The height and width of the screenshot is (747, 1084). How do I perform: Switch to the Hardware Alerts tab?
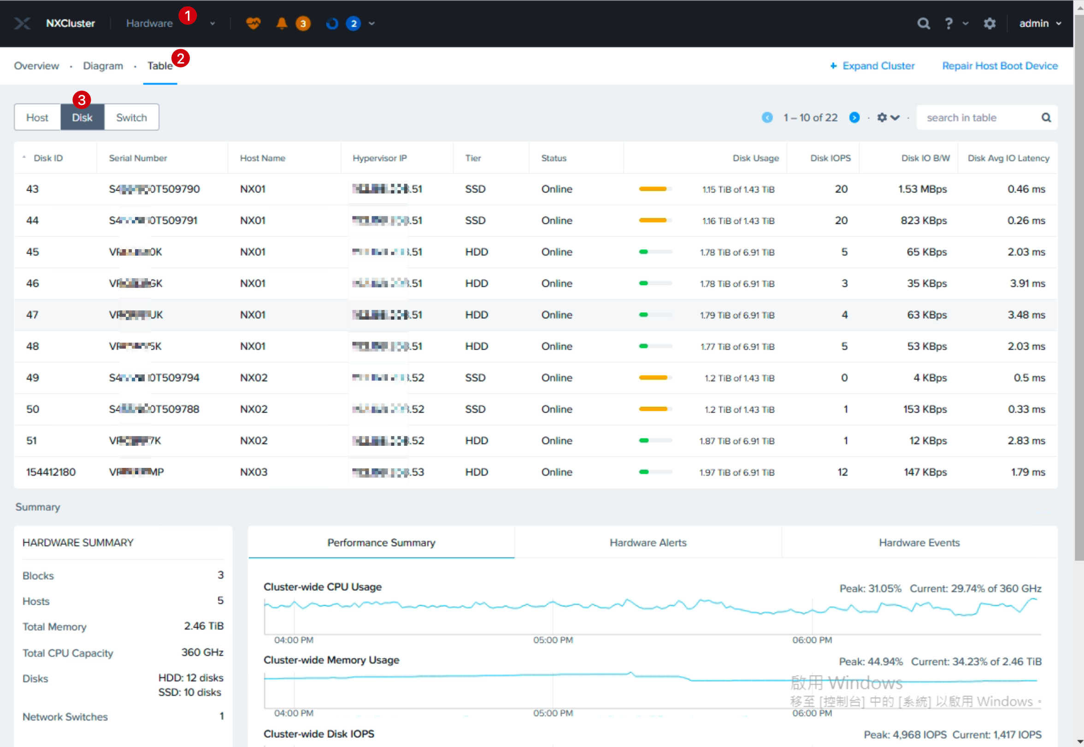(x=648, y=543)
